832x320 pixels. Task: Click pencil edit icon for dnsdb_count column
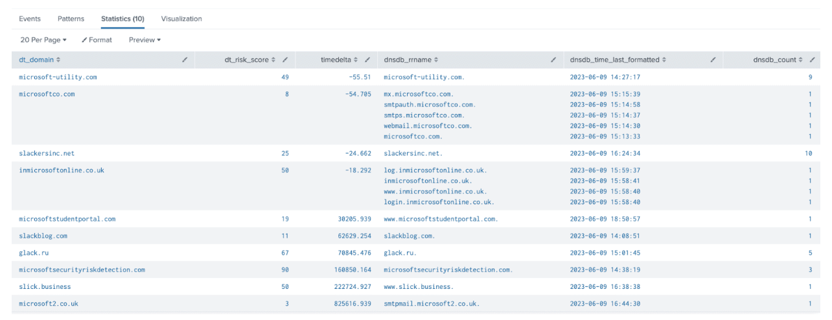(813, 60)
